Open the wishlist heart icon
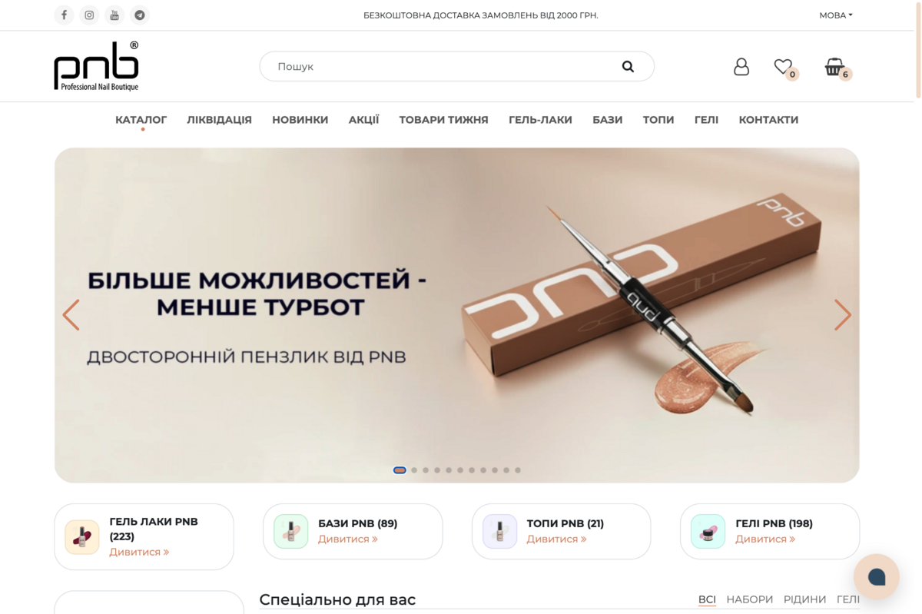The height and width of the screenshot is (614, 922). [783, 67]
